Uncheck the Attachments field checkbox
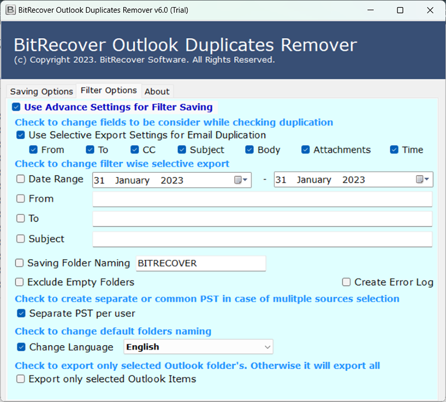Viewport: 446px width, 402px height. click(x=306, y=149)
